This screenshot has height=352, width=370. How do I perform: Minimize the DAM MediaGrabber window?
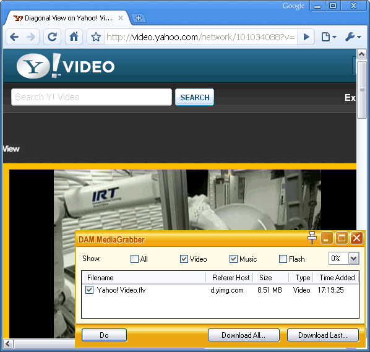tap(327, 238)
